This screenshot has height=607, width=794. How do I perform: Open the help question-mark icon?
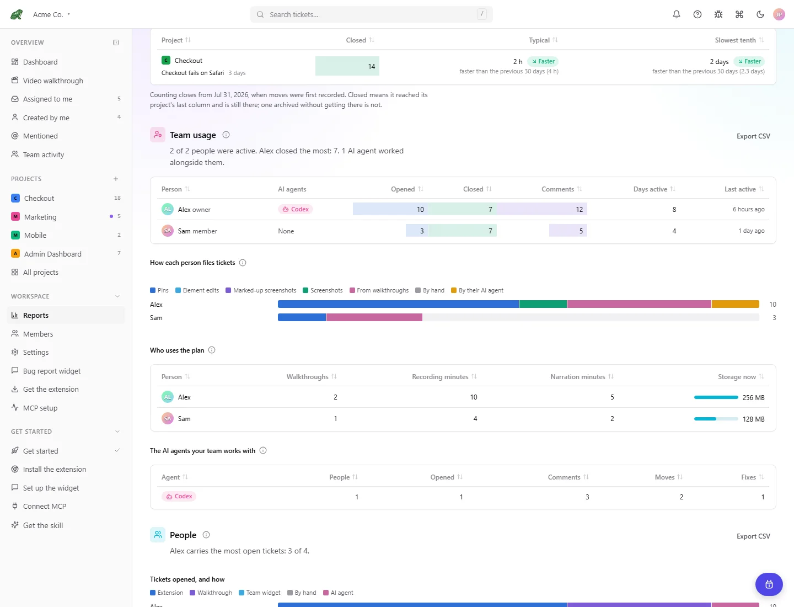(x=698, y=14)
